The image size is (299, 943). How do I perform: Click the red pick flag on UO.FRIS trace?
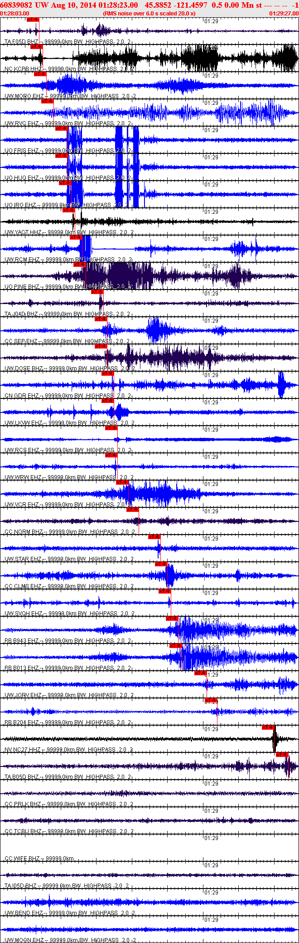tap(61, 128)
